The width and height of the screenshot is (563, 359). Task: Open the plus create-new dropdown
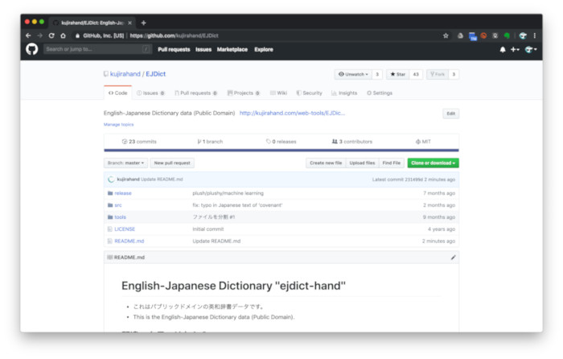point(515,50)
